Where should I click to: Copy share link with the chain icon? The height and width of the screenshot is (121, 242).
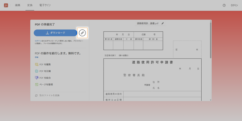[x=82, y=33]
